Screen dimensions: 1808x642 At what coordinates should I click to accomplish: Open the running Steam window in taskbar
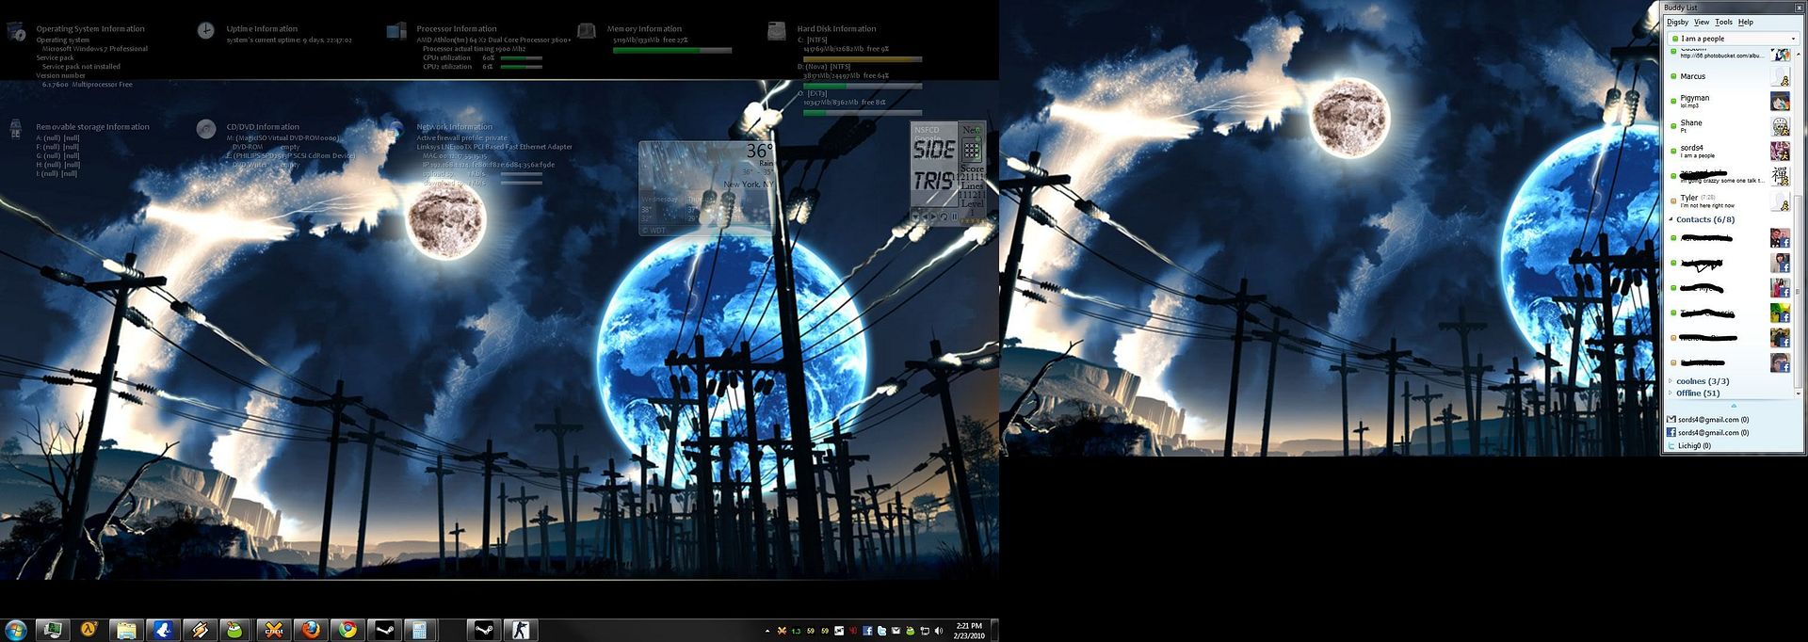[x=483, y=630]
